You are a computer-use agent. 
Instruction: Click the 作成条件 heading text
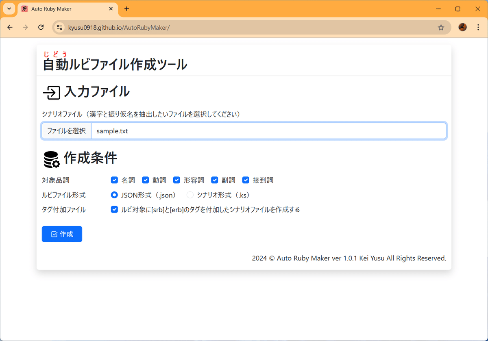(90, 158)
